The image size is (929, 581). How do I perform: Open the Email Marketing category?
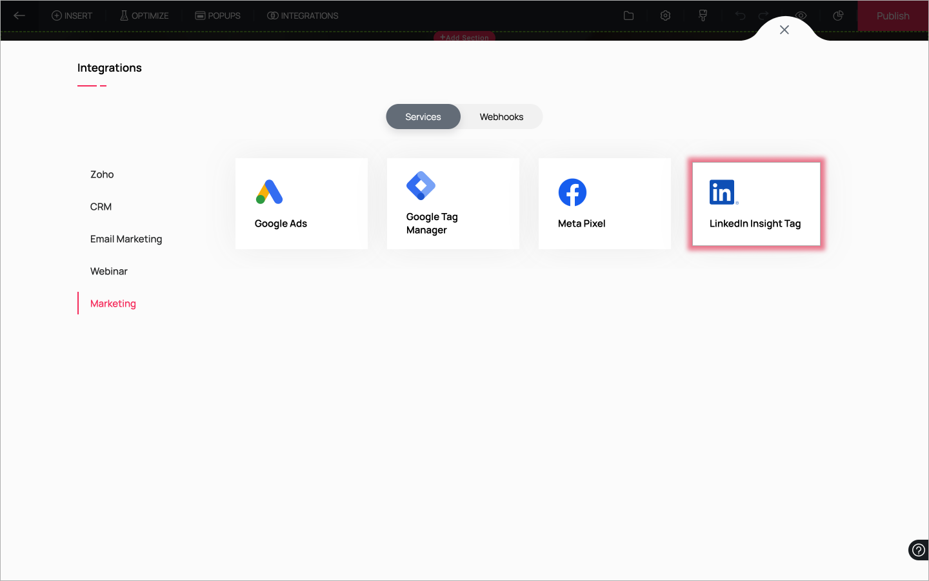pos(126,239)
